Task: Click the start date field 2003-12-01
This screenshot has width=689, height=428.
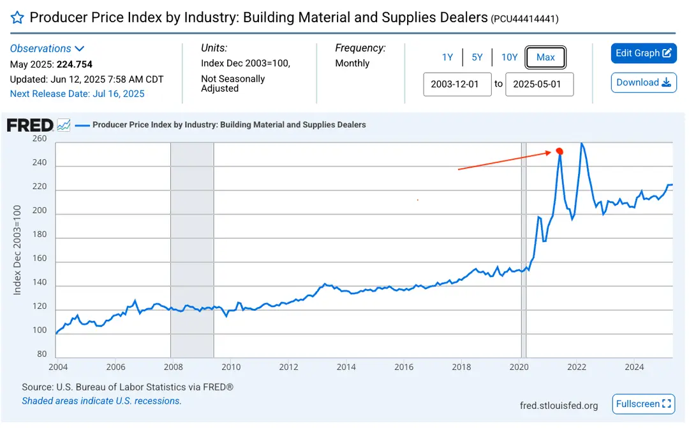Action: pyautogui.click(x=457, y=84)
